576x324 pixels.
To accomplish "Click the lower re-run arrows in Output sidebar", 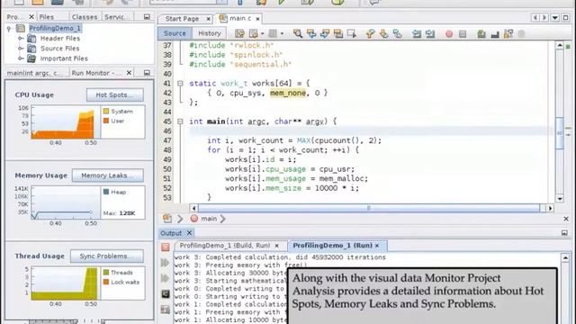I will click(166, 278).
